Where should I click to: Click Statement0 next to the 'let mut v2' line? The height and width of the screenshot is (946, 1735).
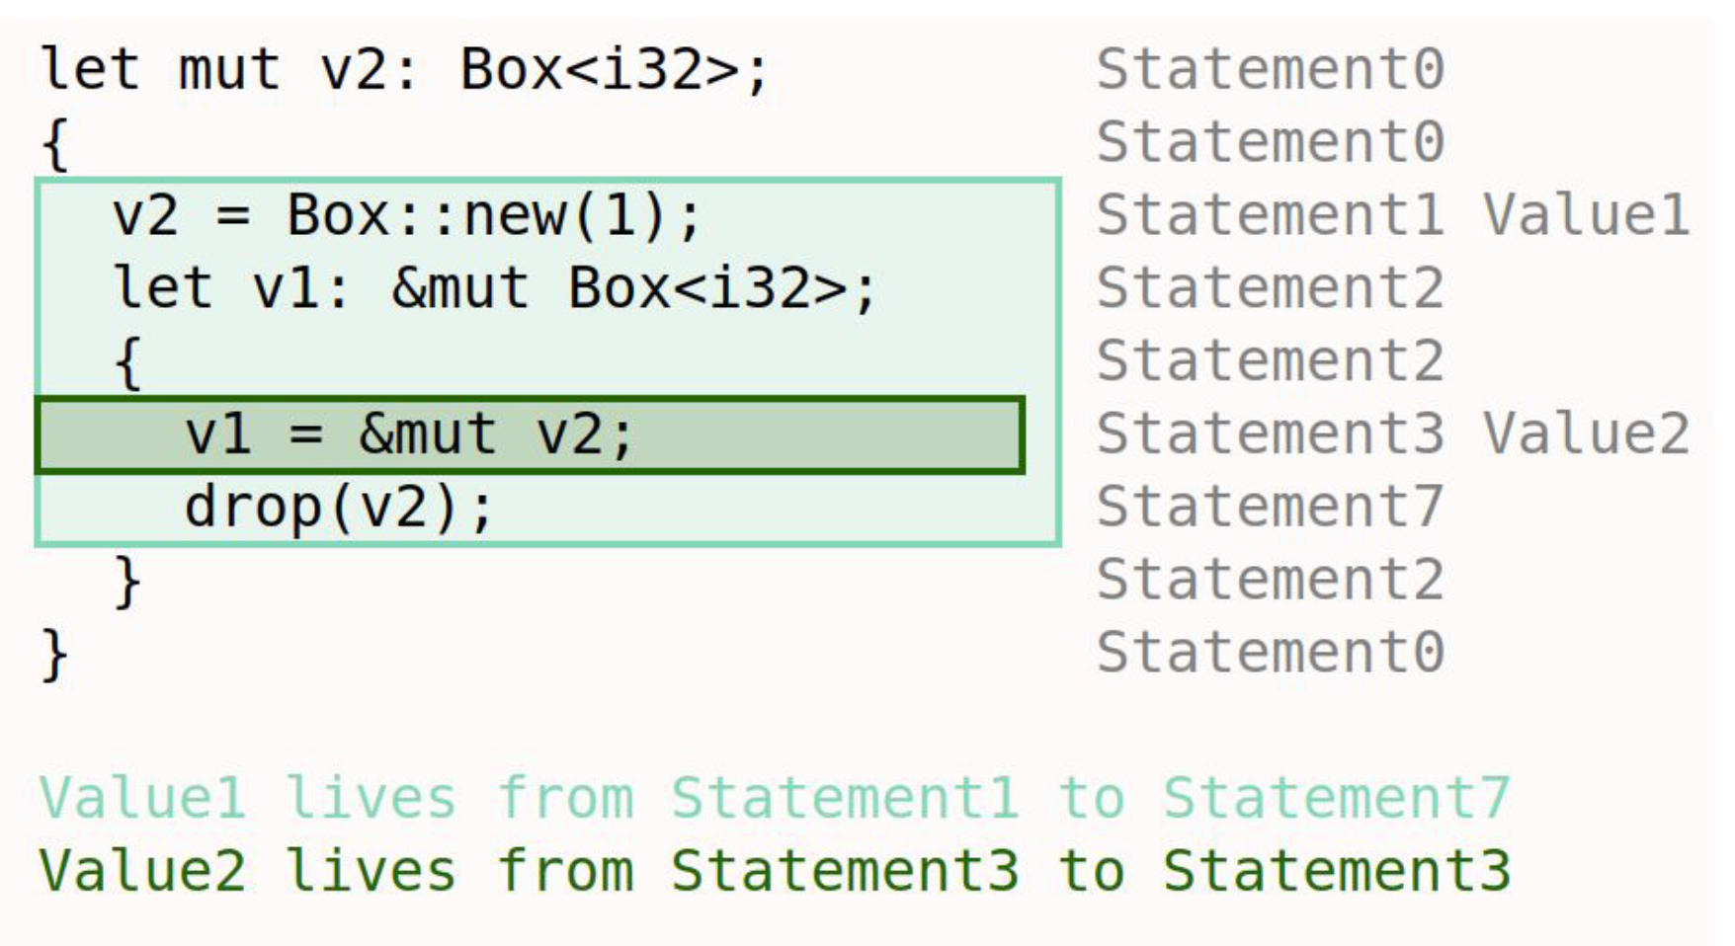pos(1270,70)
